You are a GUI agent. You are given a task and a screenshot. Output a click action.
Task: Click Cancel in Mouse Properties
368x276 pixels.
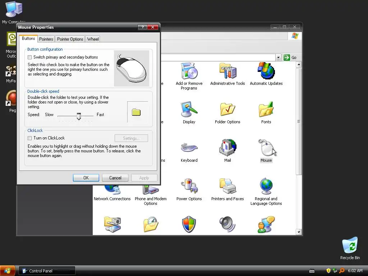pos(115,178)
